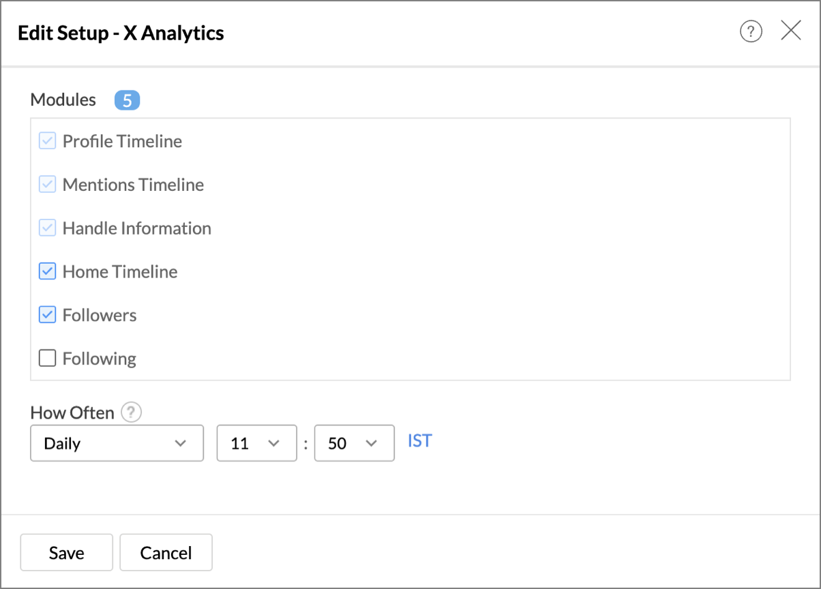Open the minutes dropdown showing 50
The width and height of the screenshot is (821, 589).
point(354,443)
